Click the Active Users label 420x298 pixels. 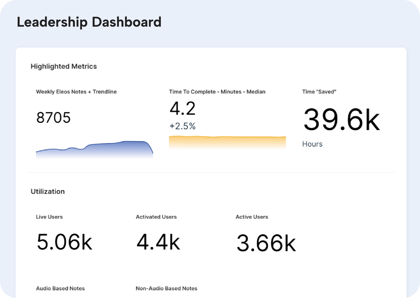coord(252,217)
